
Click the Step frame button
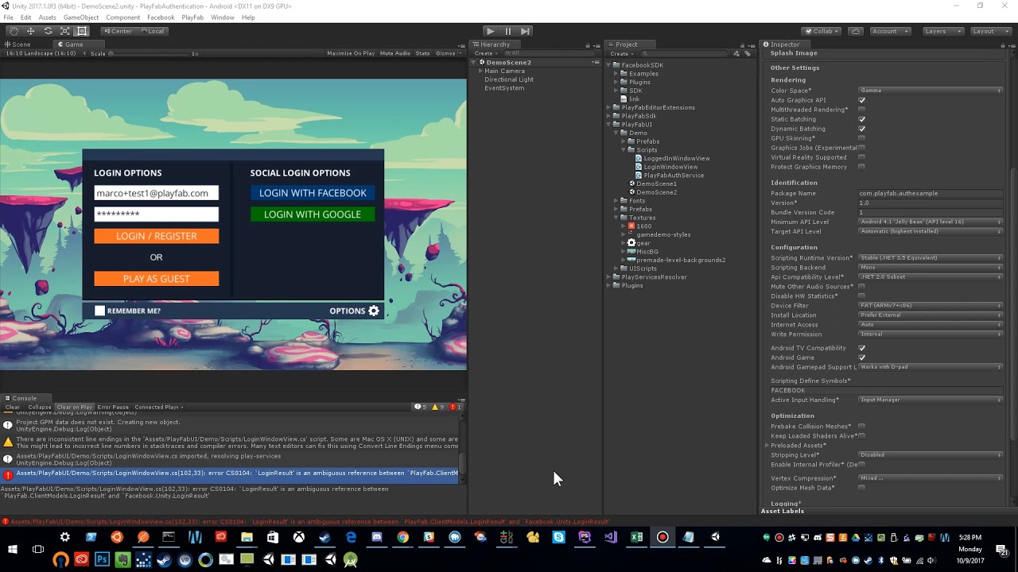point(525,31)
